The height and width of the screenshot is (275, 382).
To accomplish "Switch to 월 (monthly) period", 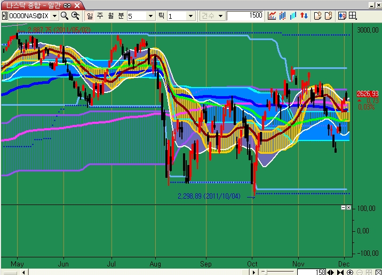I will point(110,16).
